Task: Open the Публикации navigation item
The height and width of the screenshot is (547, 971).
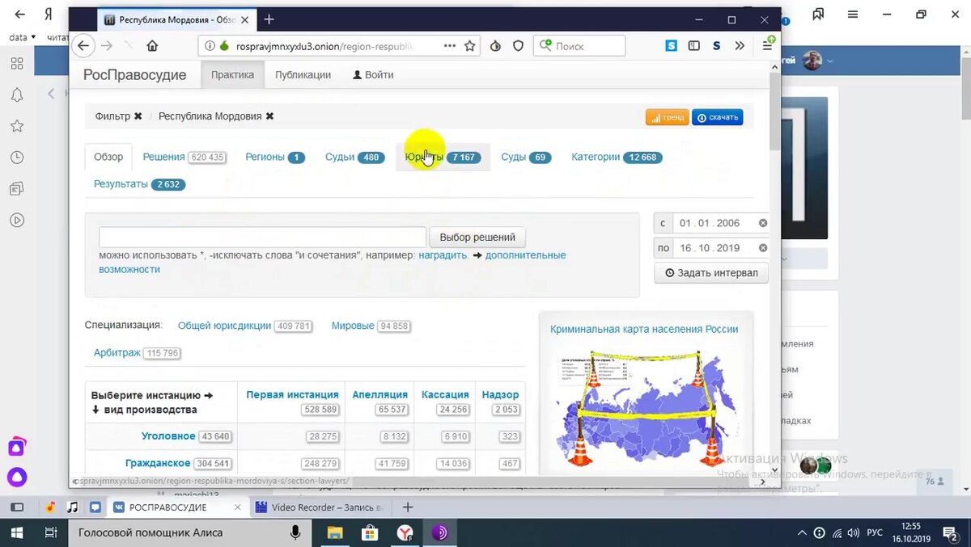Action: click(303, 75)
